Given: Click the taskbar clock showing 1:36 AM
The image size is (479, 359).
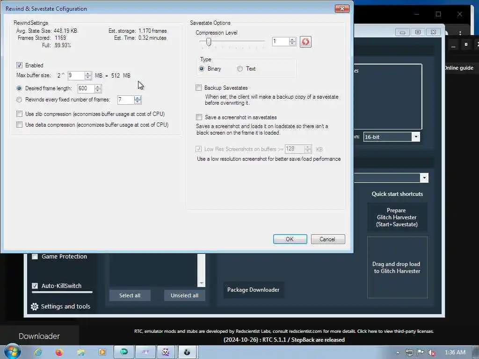Looking at the screenshot, I should (x=455, y=352).
